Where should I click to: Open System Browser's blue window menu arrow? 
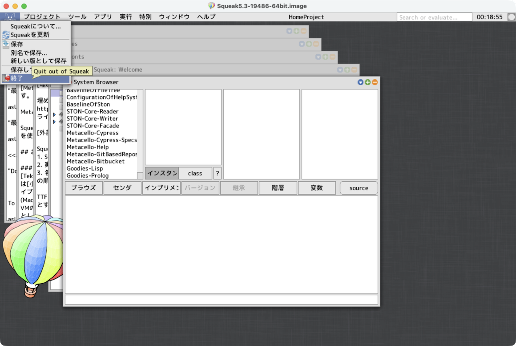point(360,82)
